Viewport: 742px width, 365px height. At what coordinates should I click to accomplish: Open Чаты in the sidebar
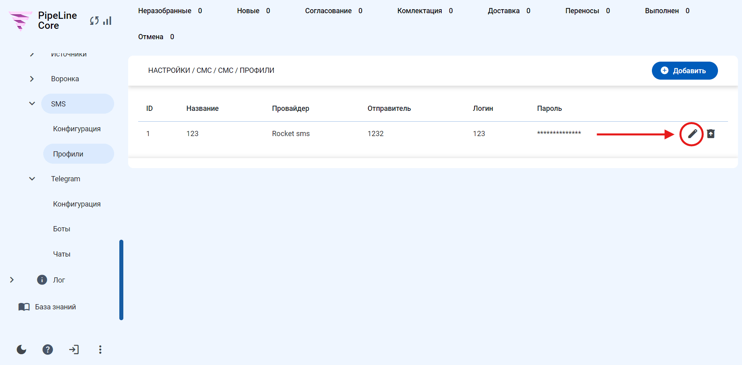[x=62, y=254]
